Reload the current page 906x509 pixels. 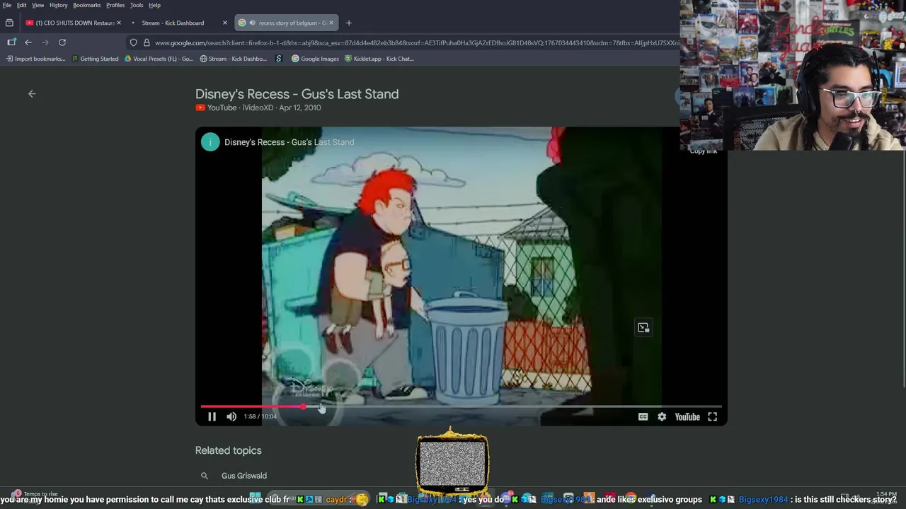point(62,42)
